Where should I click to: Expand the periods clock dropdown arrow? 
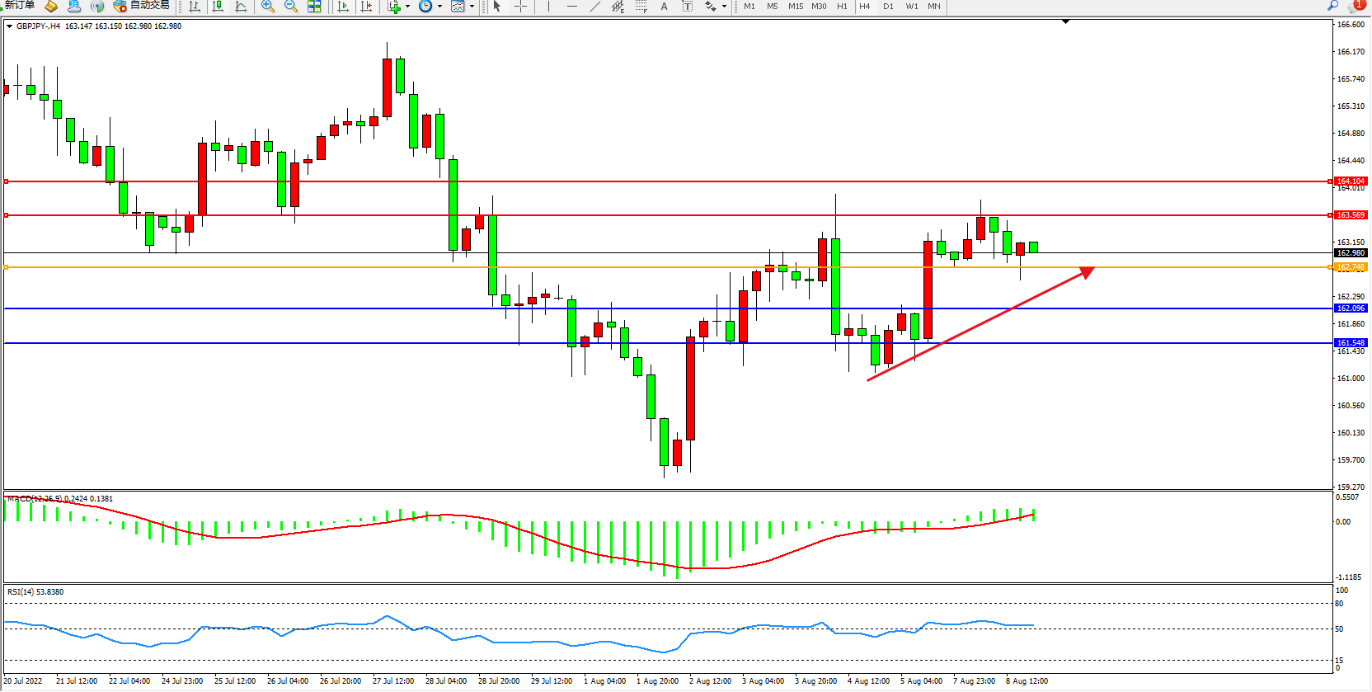click(439, 6)
